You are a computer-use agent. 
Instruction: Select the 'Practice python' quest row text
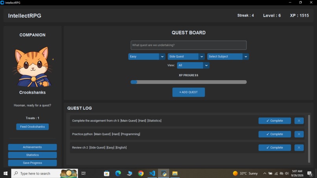[106, 134]
